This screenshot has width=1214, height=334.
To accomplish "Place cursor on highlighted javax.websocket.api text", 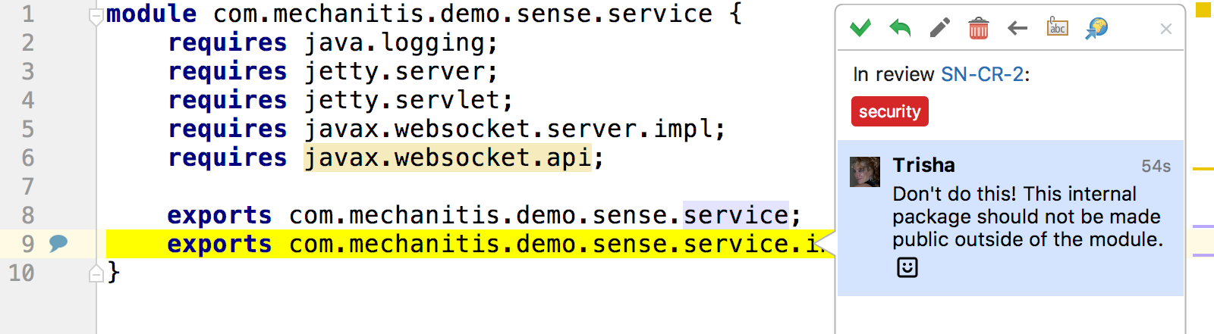I will 448,158.
